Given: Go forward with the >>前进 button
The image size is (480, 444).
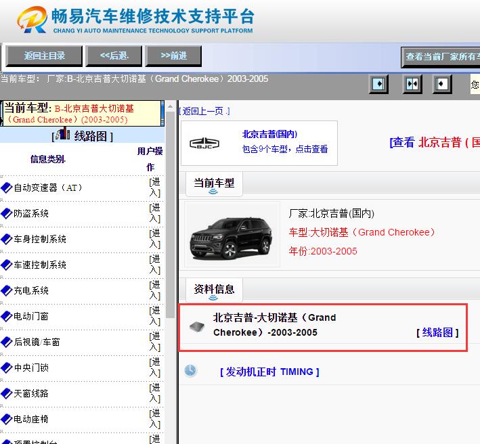Looking at the screenshot, I should click(173, 56).
